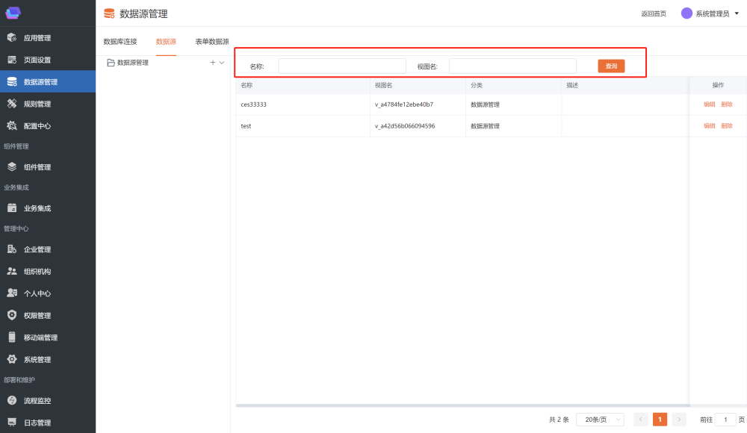Click the orange 查询 button
Screen dimensions: 747x433
click(x=611, y=66)
